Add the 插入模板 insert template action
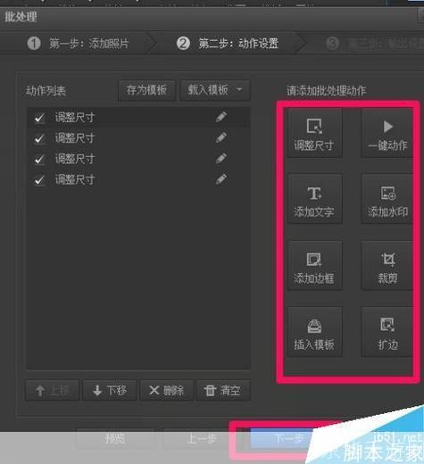Image resolution: width=424 pixels, height=464 pixels. (314, 332)
